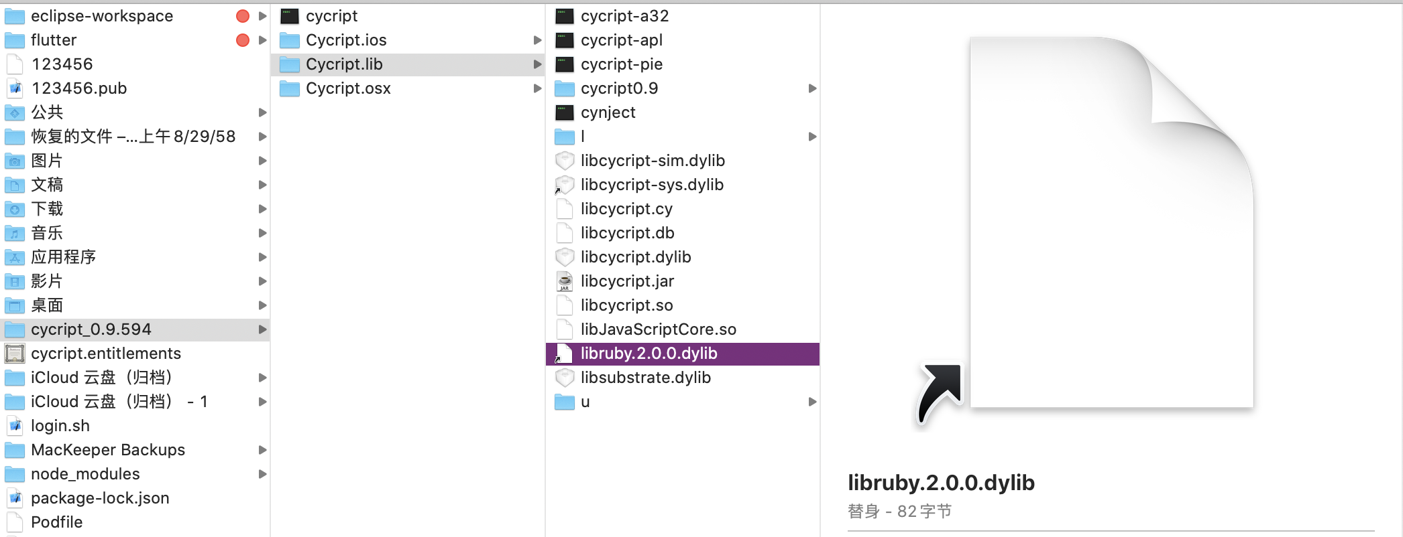Click the large libruby.2.0.0.dylib preview thumbnail
The width and height of the screenshot is (1403, 537).
[x=1086, y=231]
